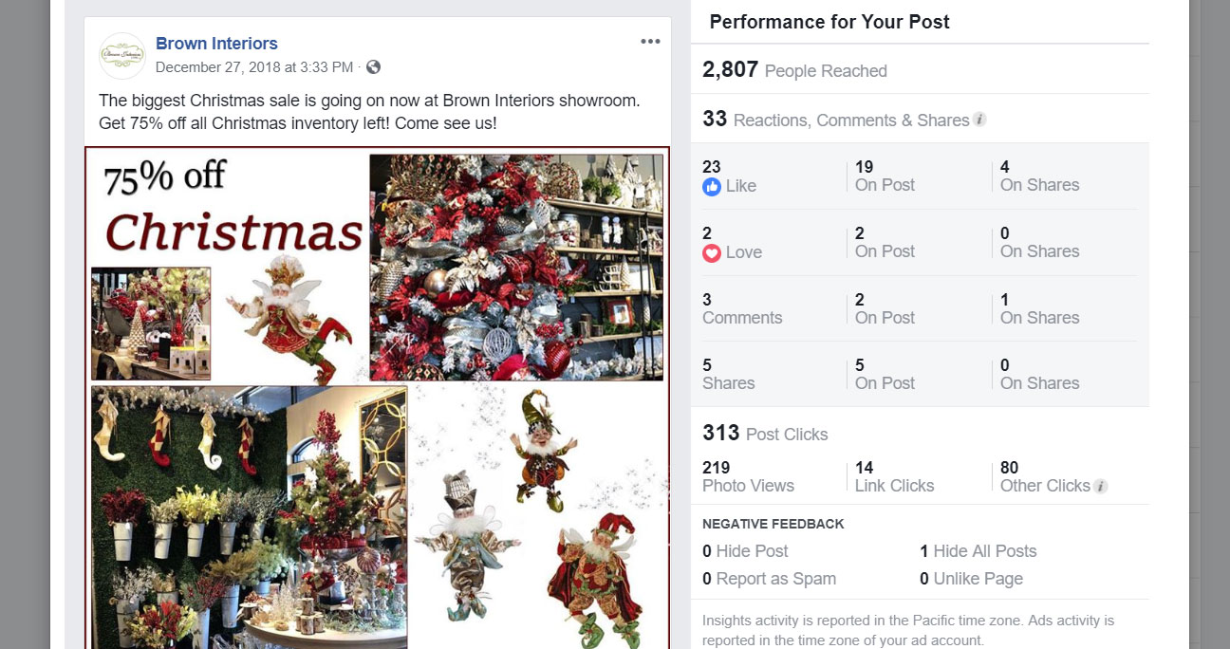The image size is (1230, 649).
Task: Click the blue Like thumbs-up icon
Action: (712, 187)
